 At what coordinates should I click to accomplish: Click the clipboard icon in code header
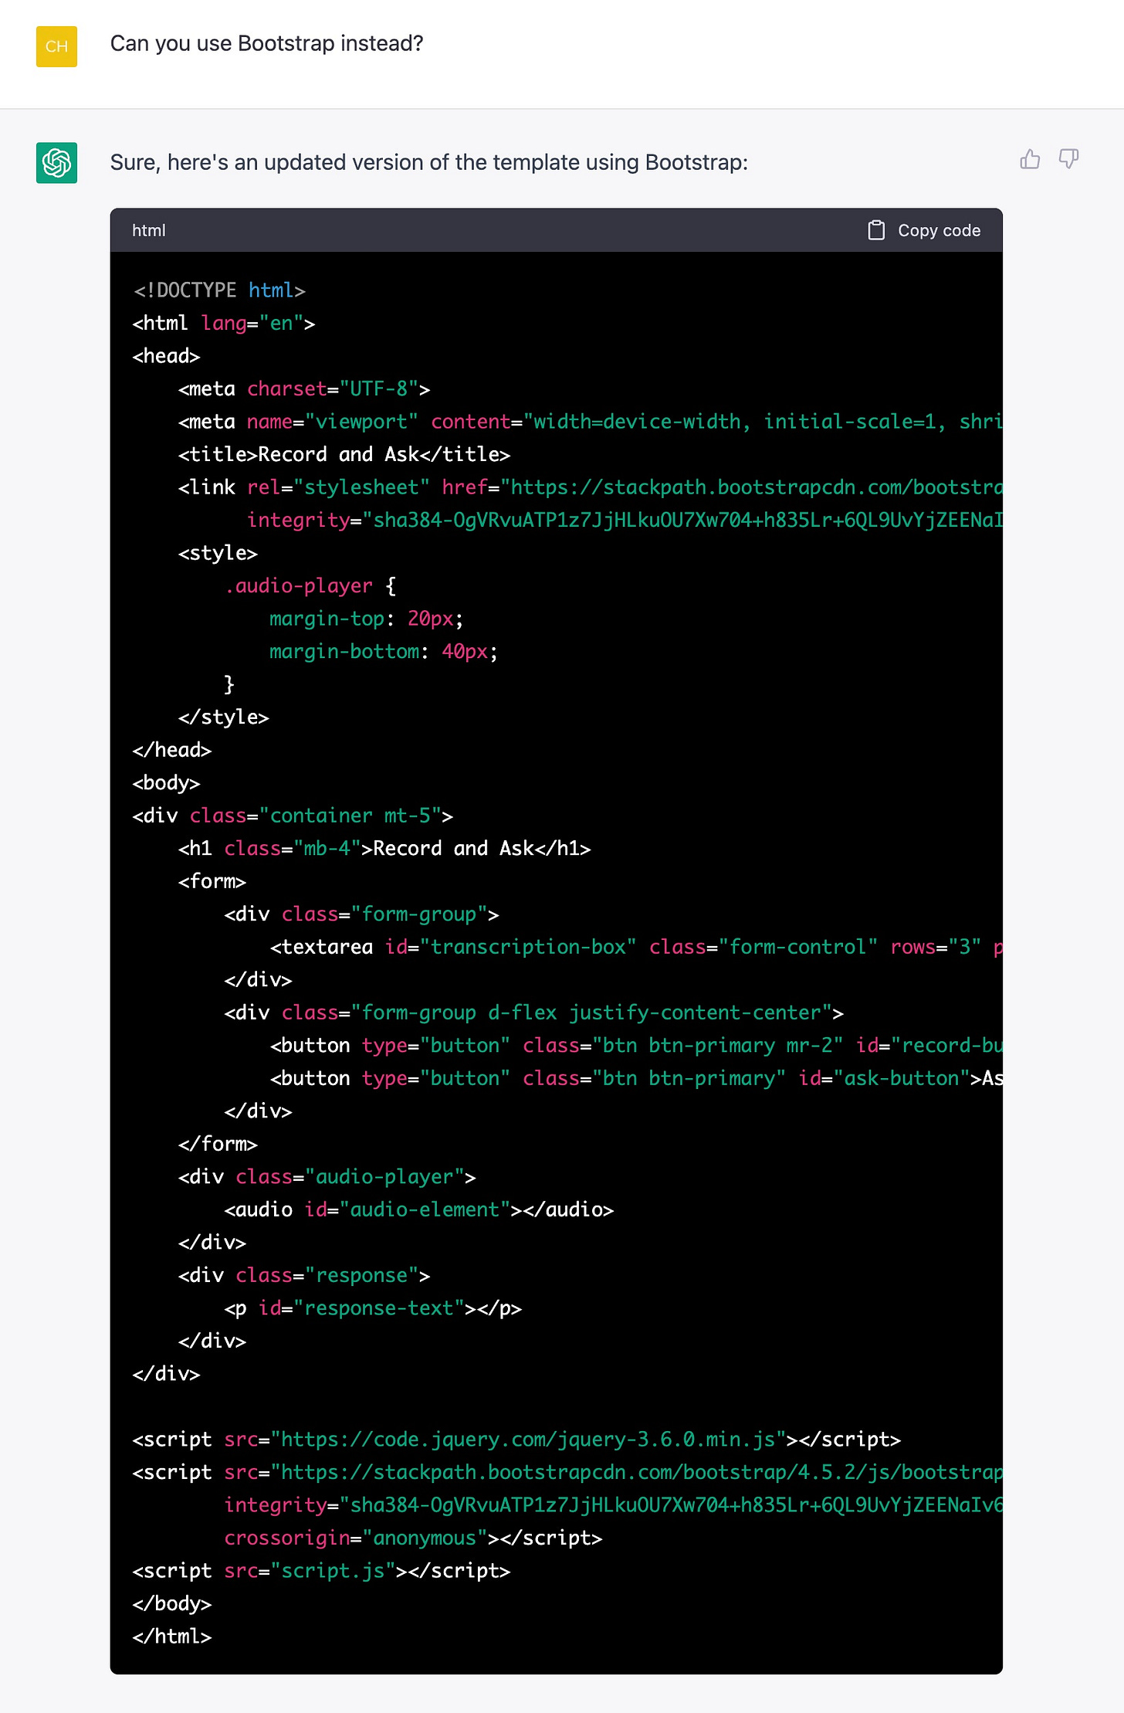pyautogui.click(x=876, y=230)
